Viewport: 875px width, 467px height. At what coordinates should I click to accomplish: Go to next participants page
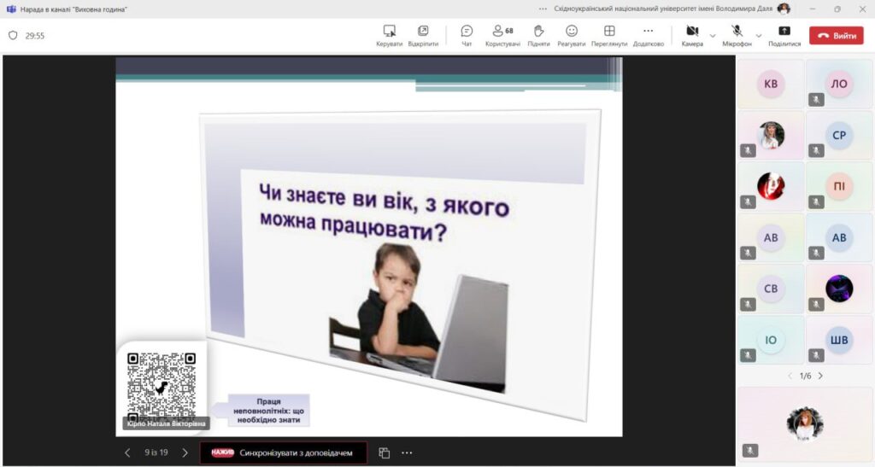(x=820, y=376)
